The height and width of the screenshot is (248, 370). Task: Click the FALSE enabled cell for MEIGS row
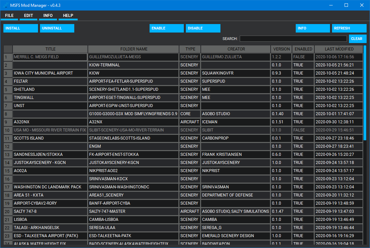[303, 57]
